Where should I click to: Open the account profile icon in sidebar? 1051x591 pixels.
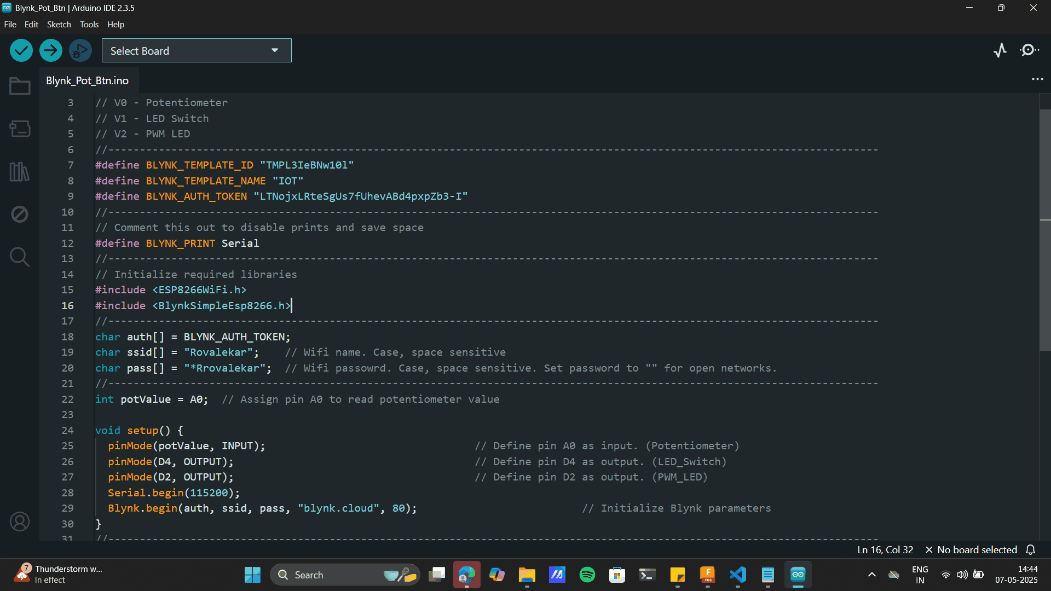pos(20,522)
